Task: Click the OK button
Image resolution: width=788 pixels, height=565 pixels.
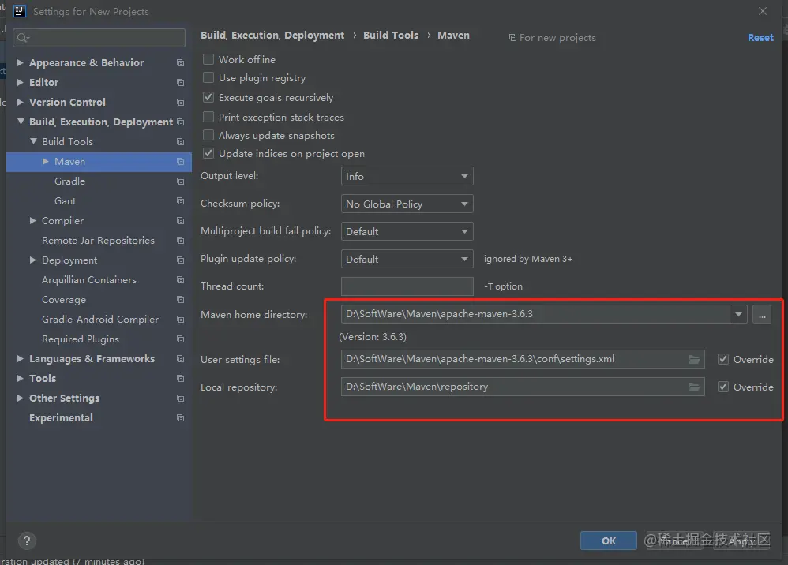Action: [x=609, y=541]
